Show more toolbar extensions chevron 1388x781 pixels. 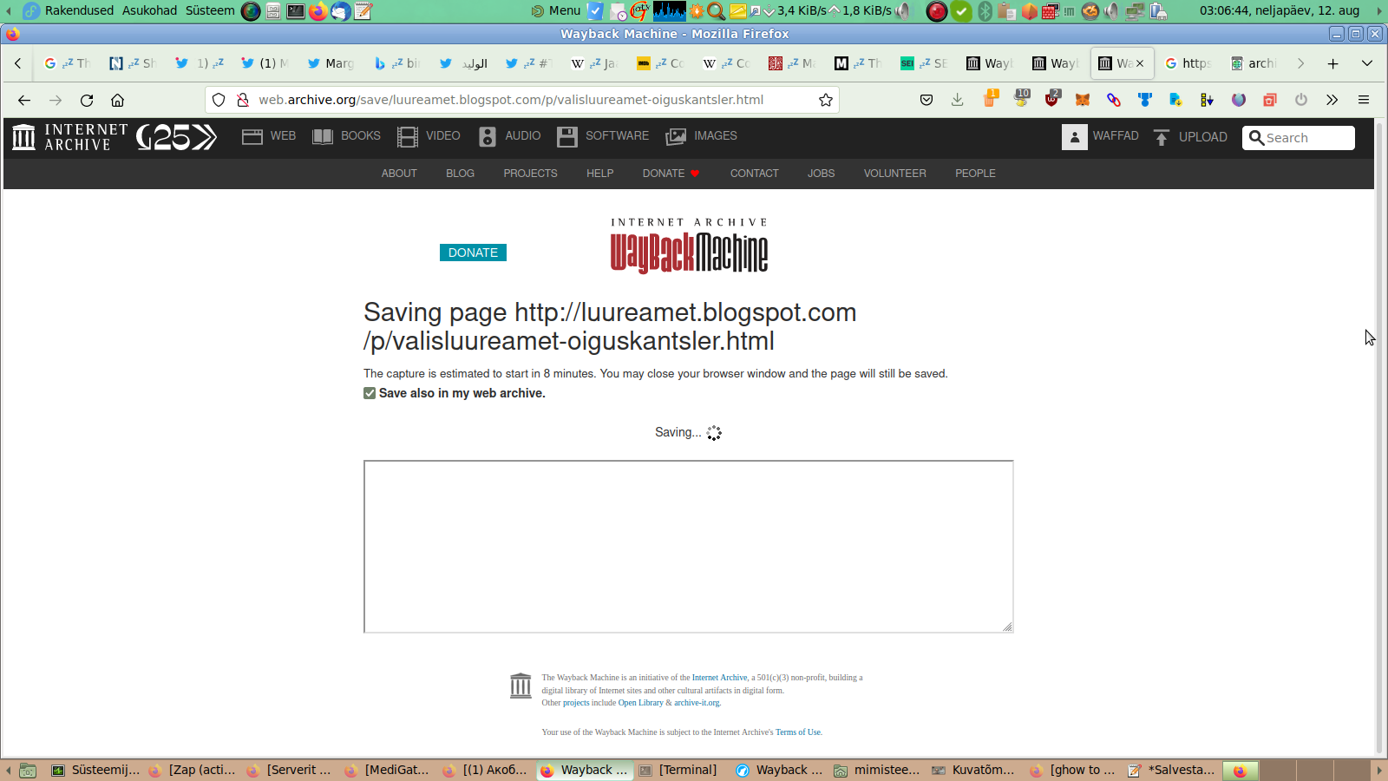1332,100
